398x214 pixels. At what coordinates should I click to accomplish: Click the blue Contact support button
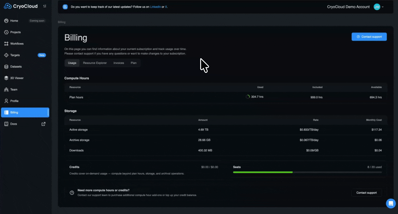(x=369, y=37)
